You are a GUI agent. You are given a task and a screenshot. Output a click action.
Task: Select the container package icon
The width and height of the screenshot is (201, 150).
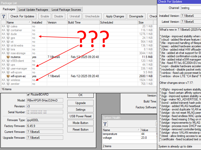point(8,30)
